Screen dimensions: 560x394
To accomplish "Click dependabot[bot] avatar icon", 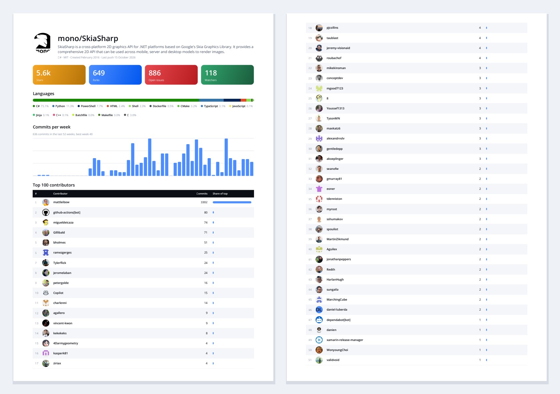I will click(319, 320).
